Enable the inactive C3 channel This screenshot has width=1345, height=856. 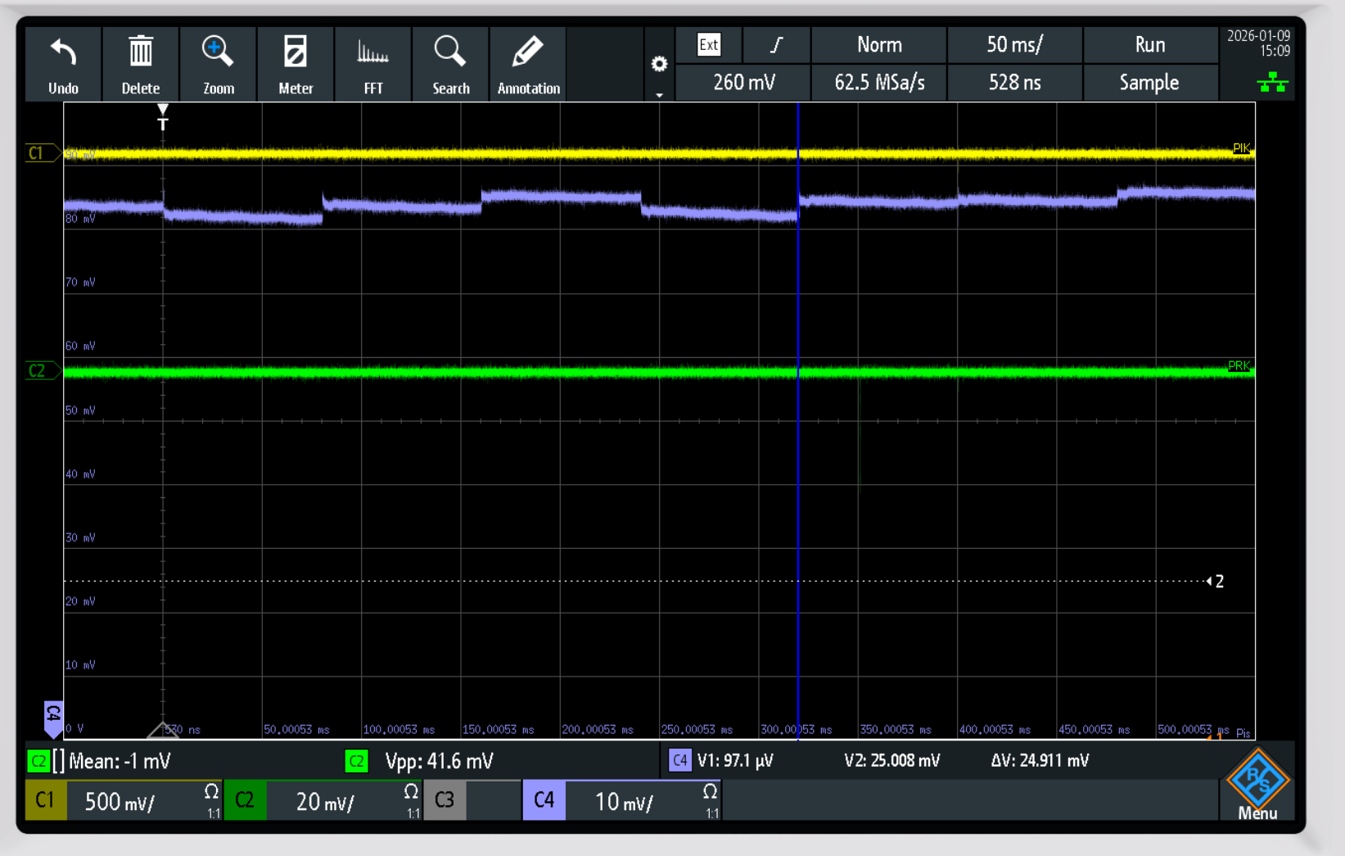click(x=445, y=800)
